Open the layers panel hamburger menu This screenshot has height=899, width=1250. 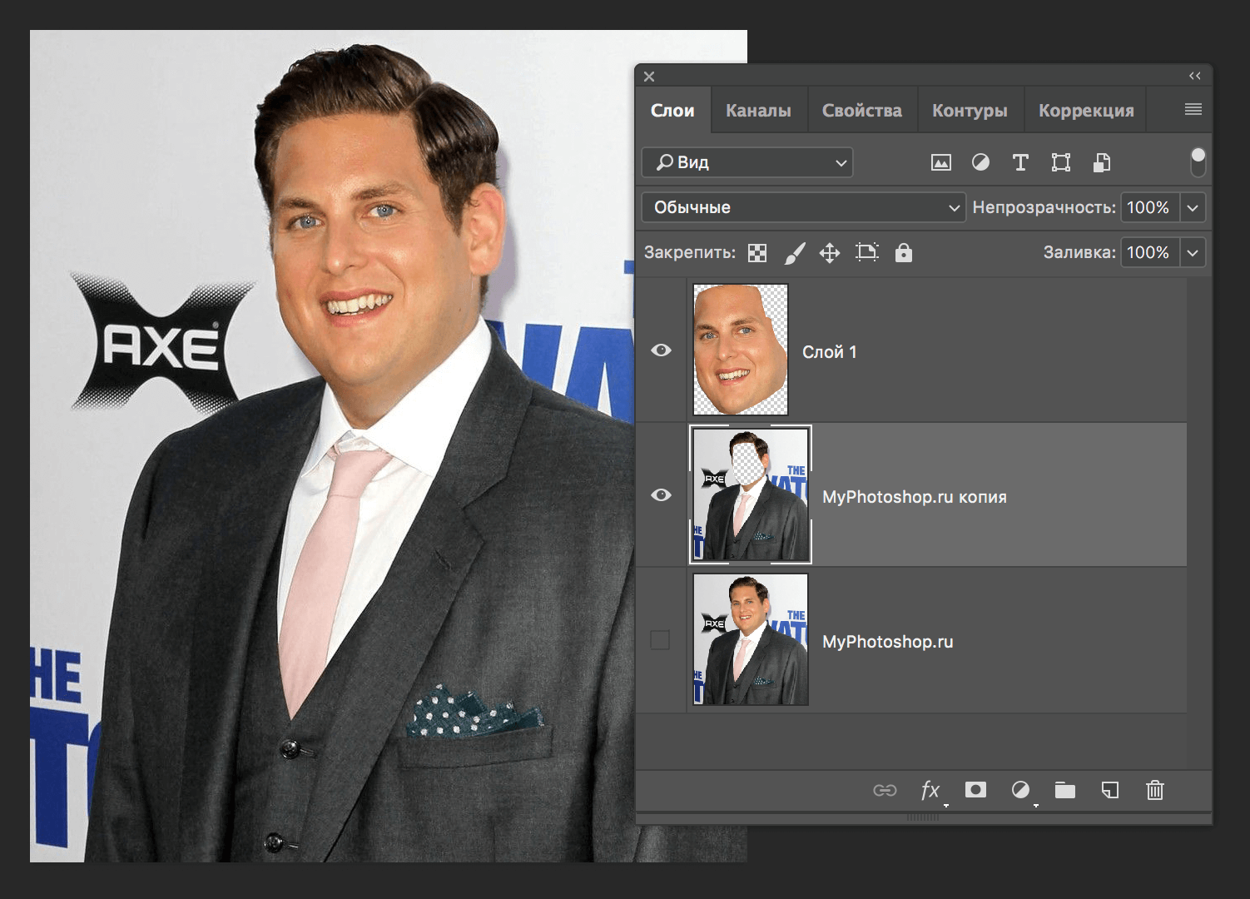[1193, 109]
